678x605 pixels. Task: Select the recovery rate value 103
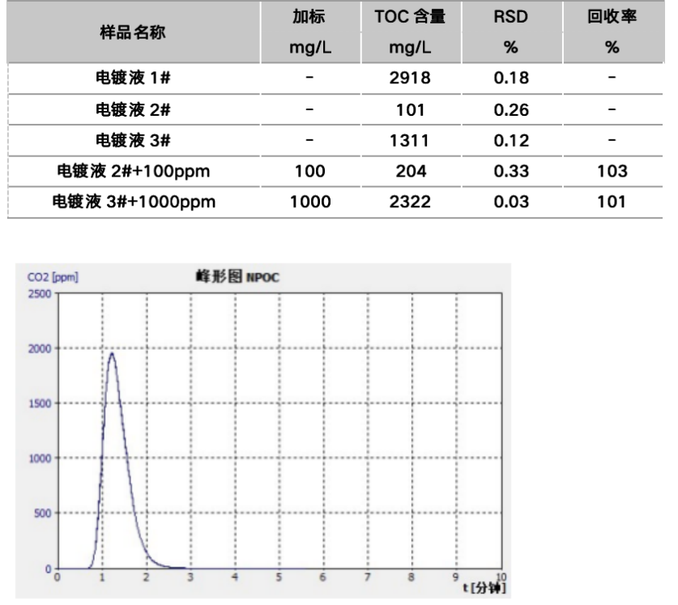click(612, 171)
